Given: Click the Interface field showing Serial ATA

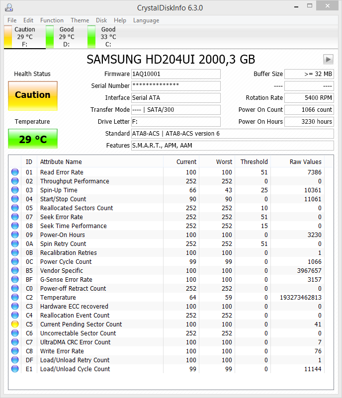Looking at the screenshot, I should click(175, 98).
